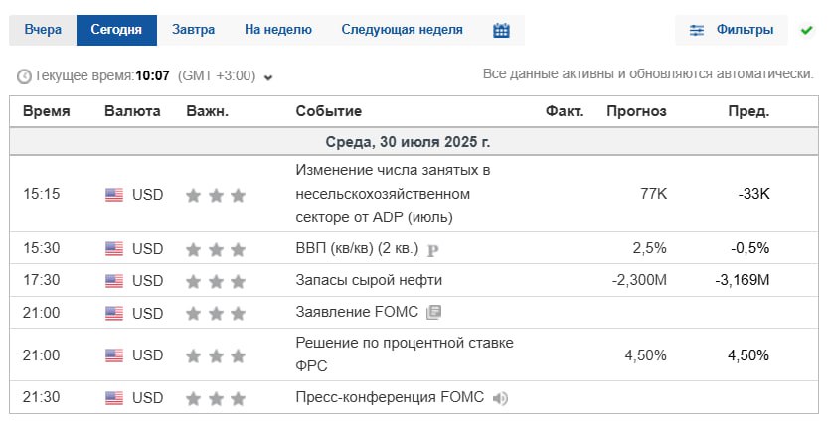Switch to the Завтра tab
Image resolution: width=829 pixels, height=425 pixels.
coord(193,30)
